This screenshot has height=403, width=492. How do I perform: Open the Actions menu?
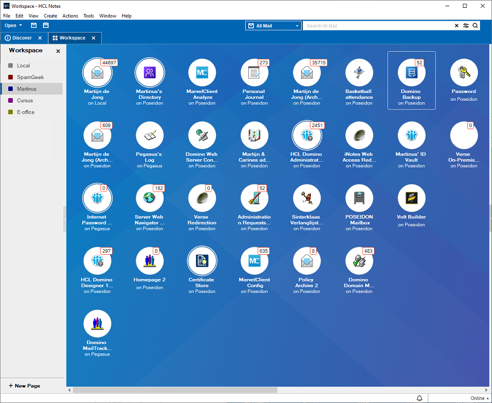pos(70,16)
